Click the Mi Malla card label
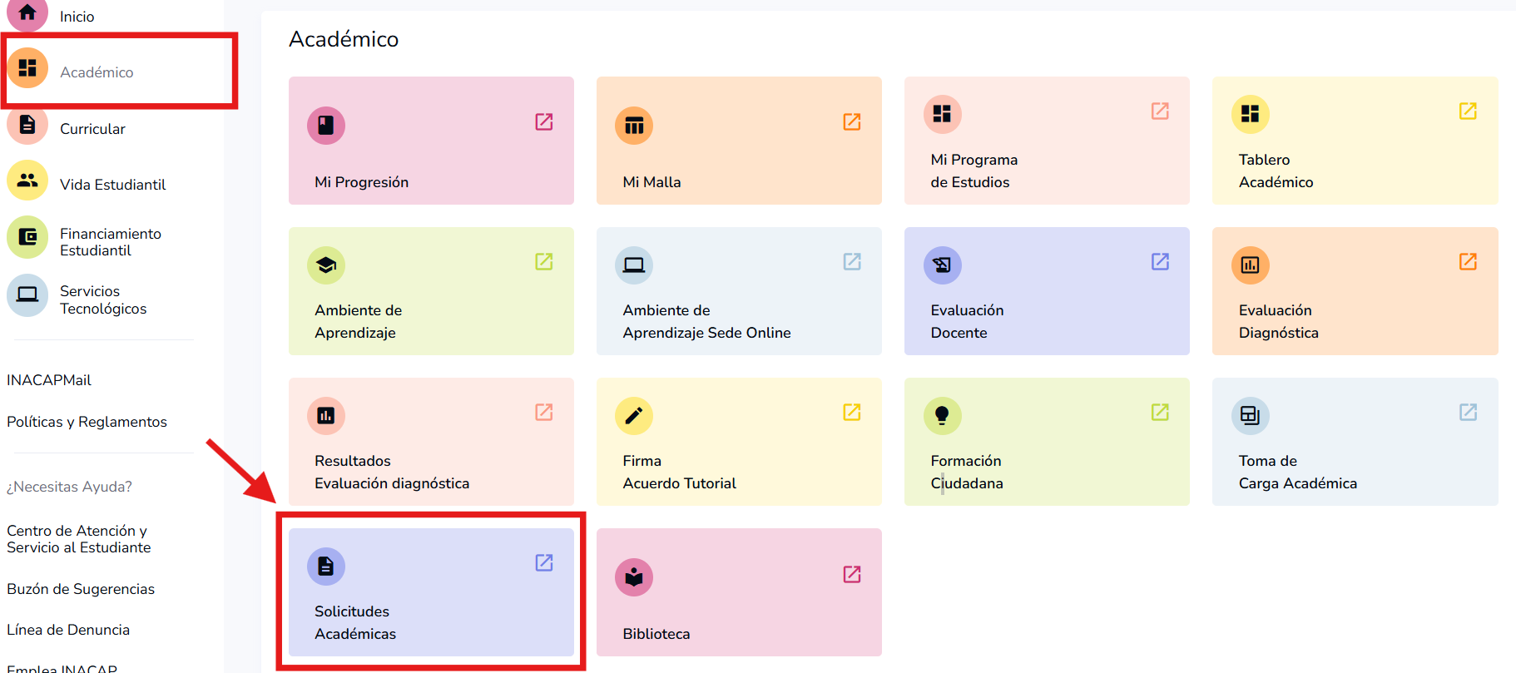Screen dimensions: 1516x673 click(x=651, y=182)
